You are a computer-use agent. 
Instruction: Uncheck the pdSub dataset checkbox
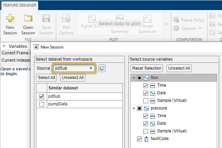point(42,97)
